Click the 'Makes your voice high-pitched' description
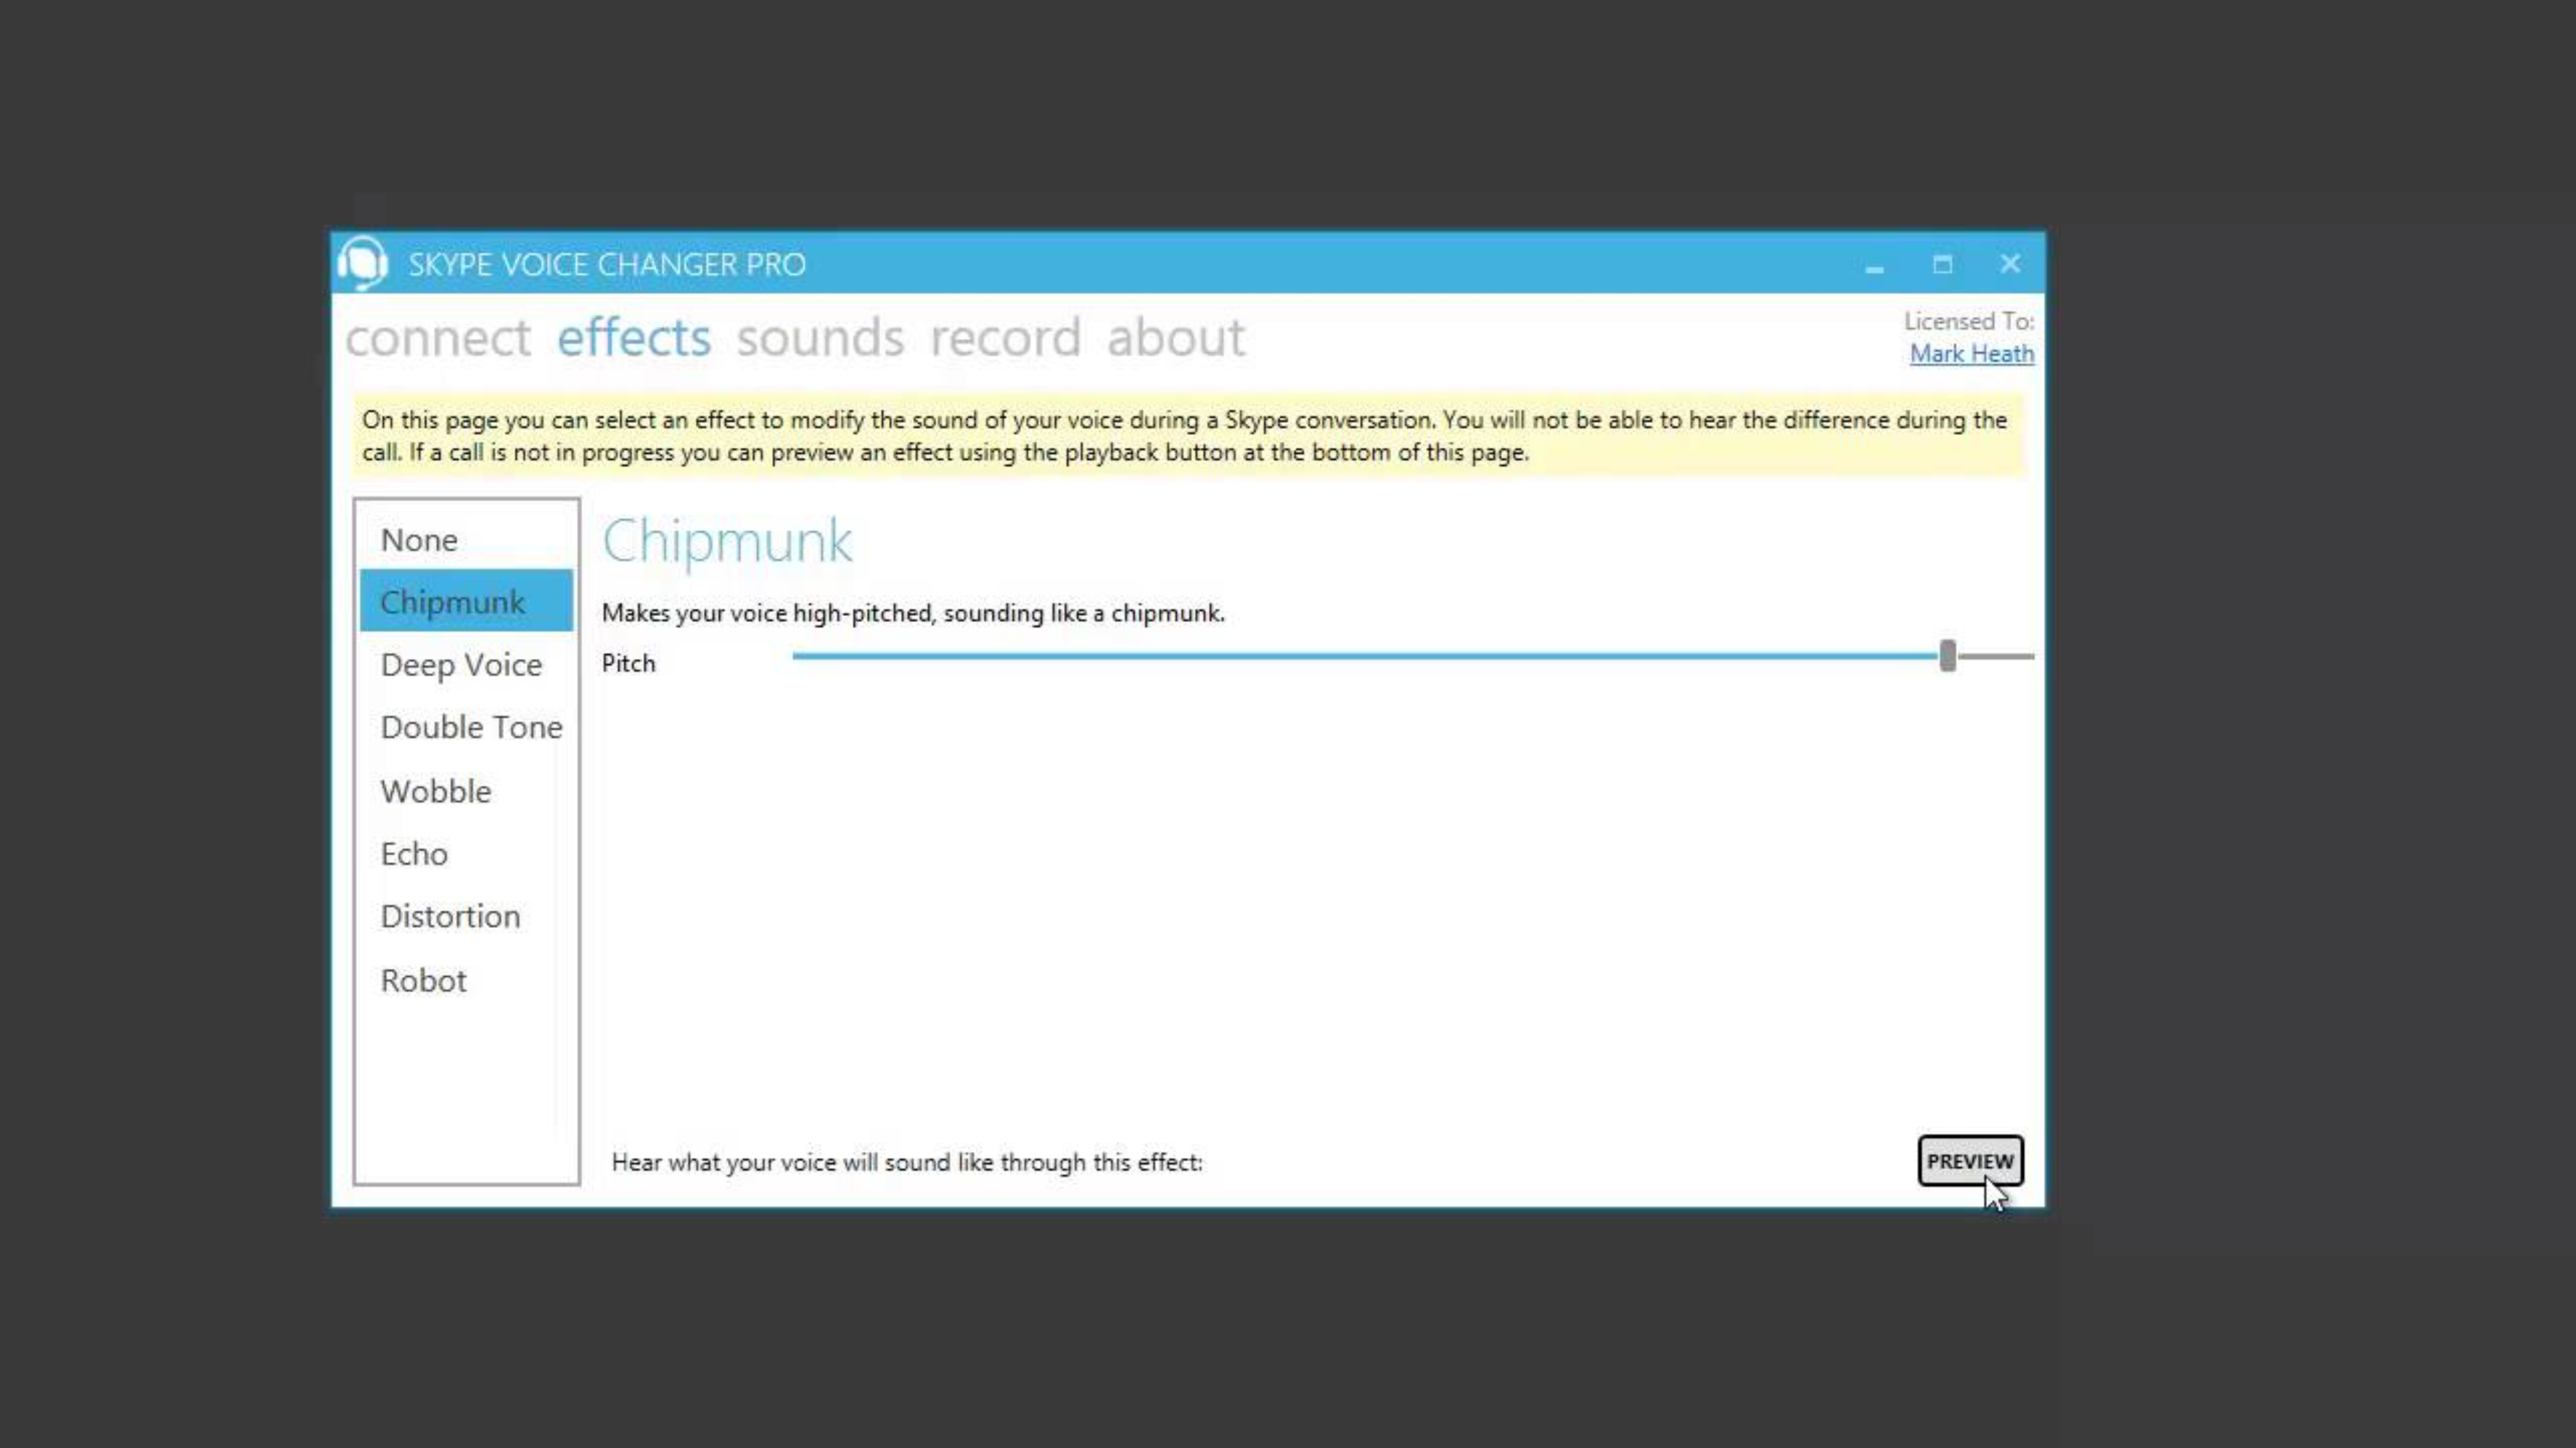This screenshot has width=2576, height=1448. [x=913, y=613]
